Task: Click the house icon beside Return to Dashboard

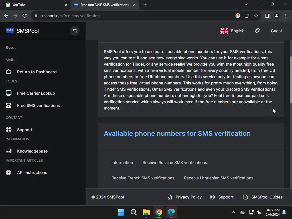Action: pos(9,72)
